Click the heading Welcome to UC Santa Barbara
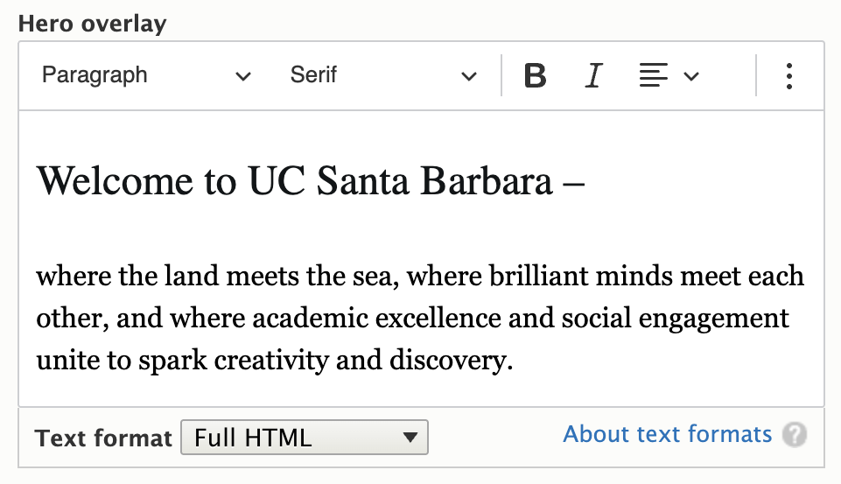Screen dimensions: 841x484 point(311,181)
